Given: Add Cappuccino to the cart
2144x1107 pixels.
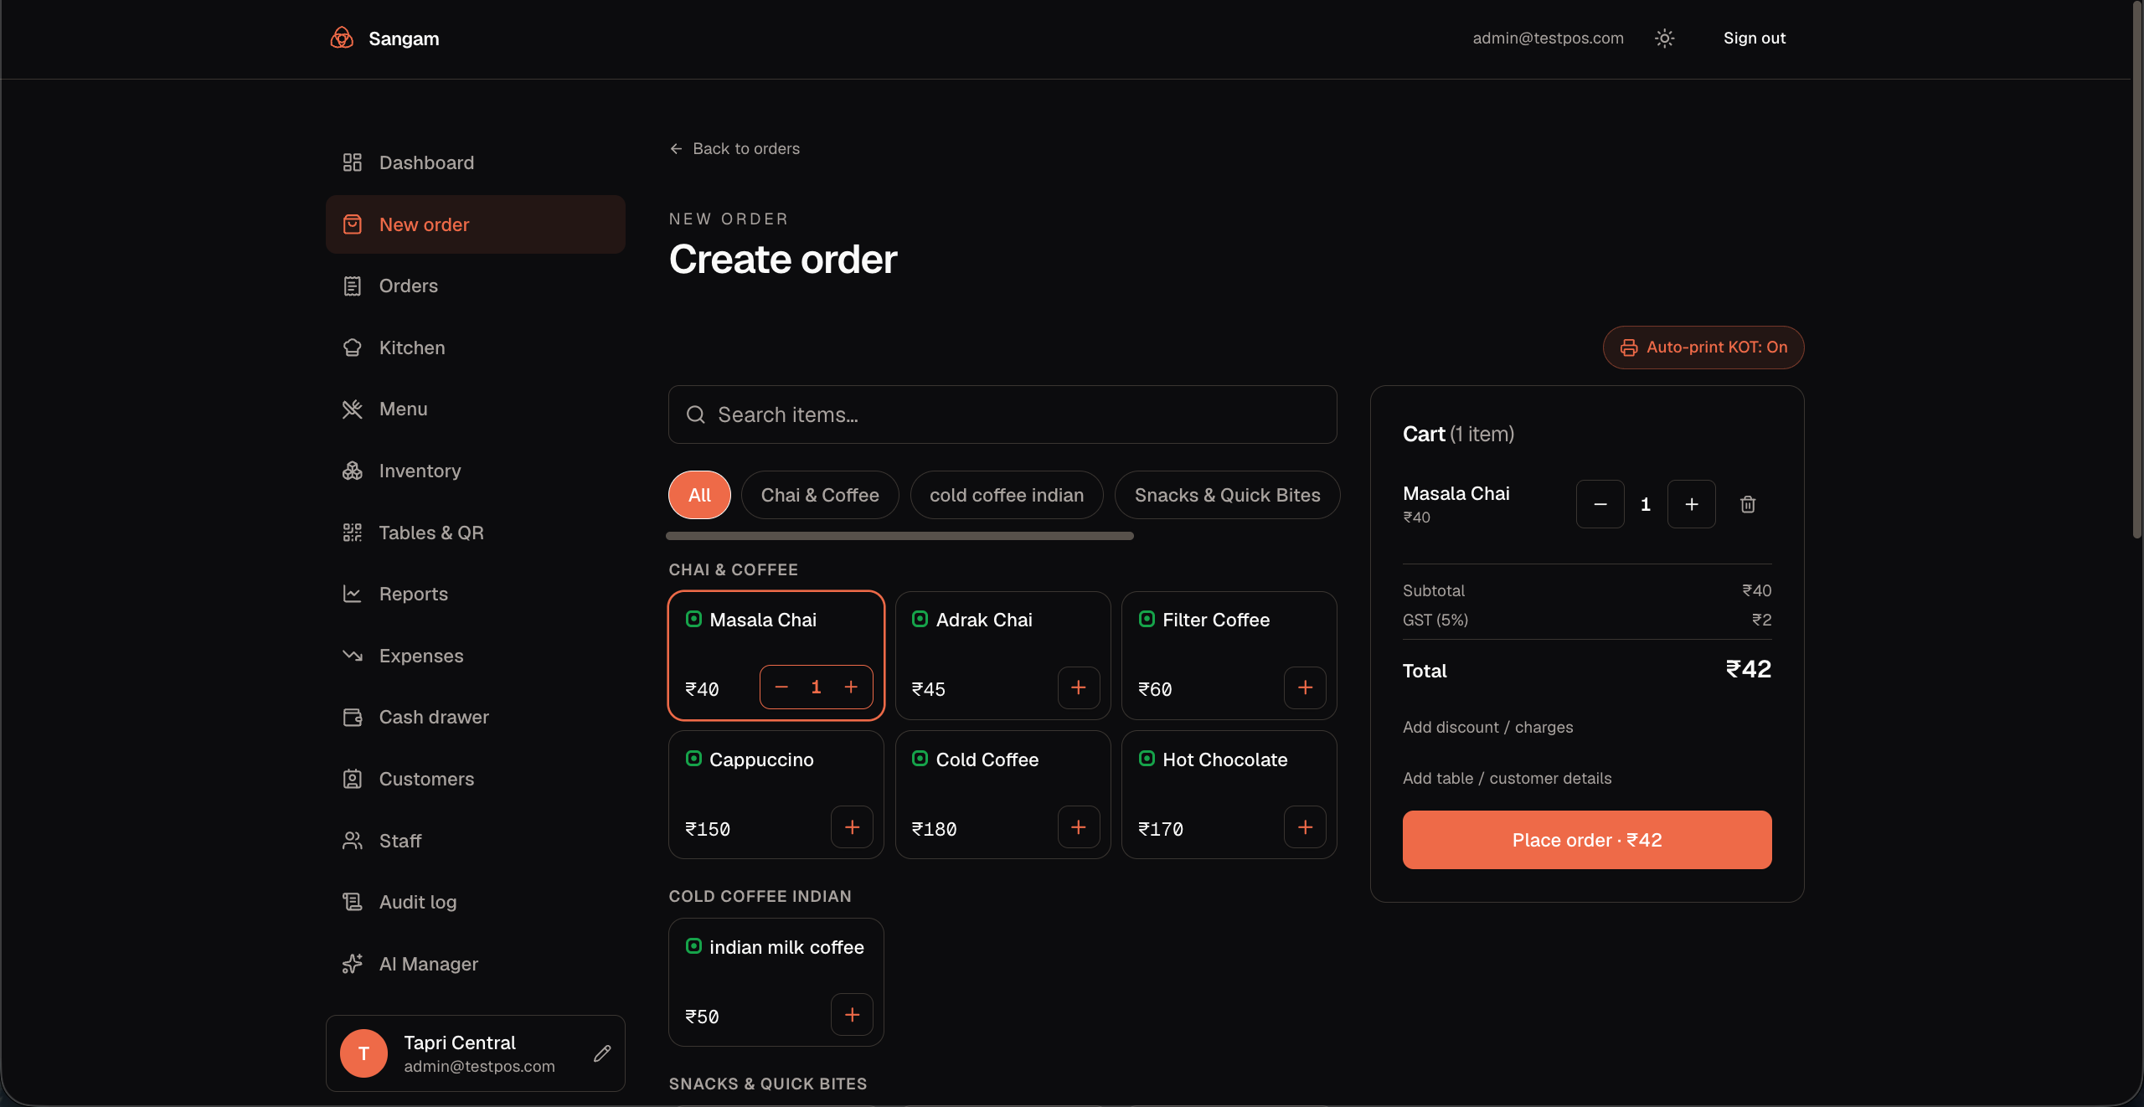Looking at the screenshot, I should click(853, 827).
